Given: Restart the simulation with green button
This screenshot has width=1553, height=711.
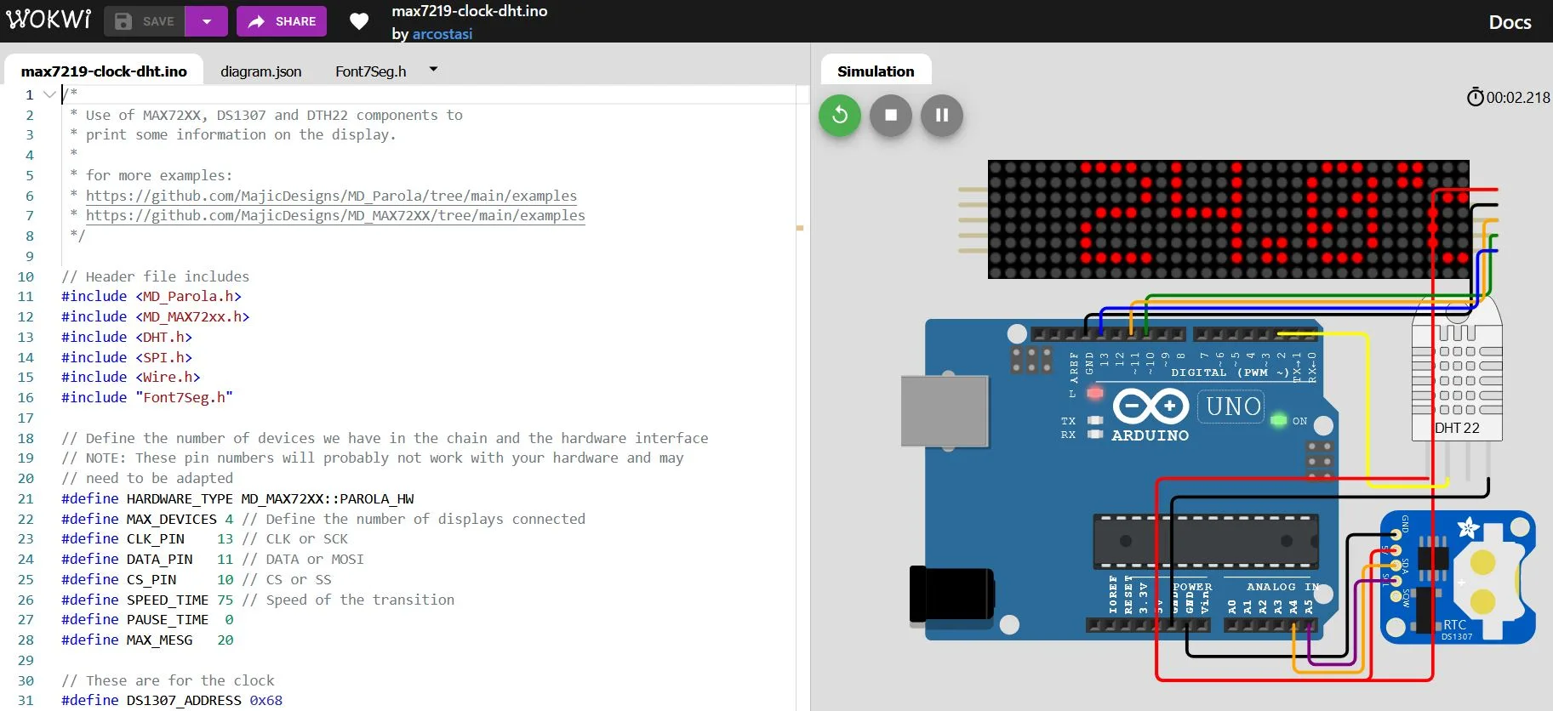Looking at the screenshot, I should [x=840, y=115].
